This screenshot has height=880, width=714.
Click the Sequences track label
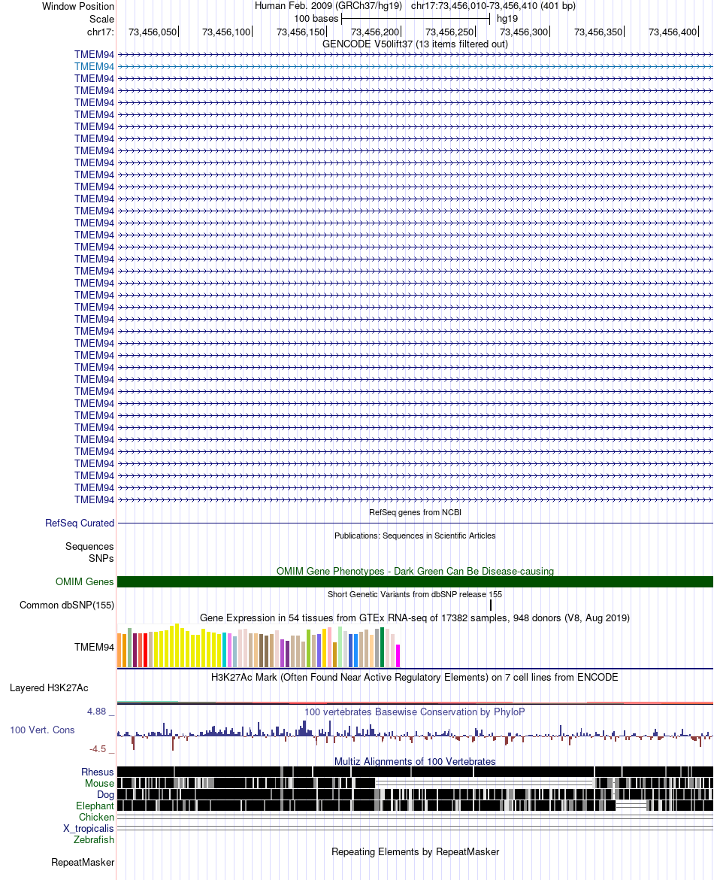point(89,547)
